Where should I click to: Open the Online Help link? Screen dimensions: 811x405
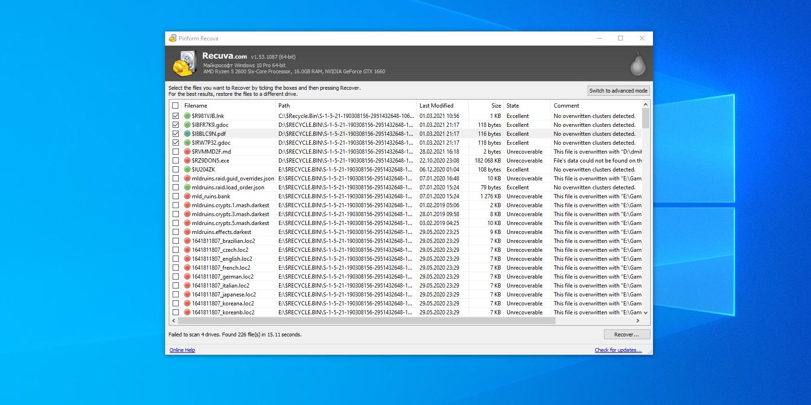[182, 350]
